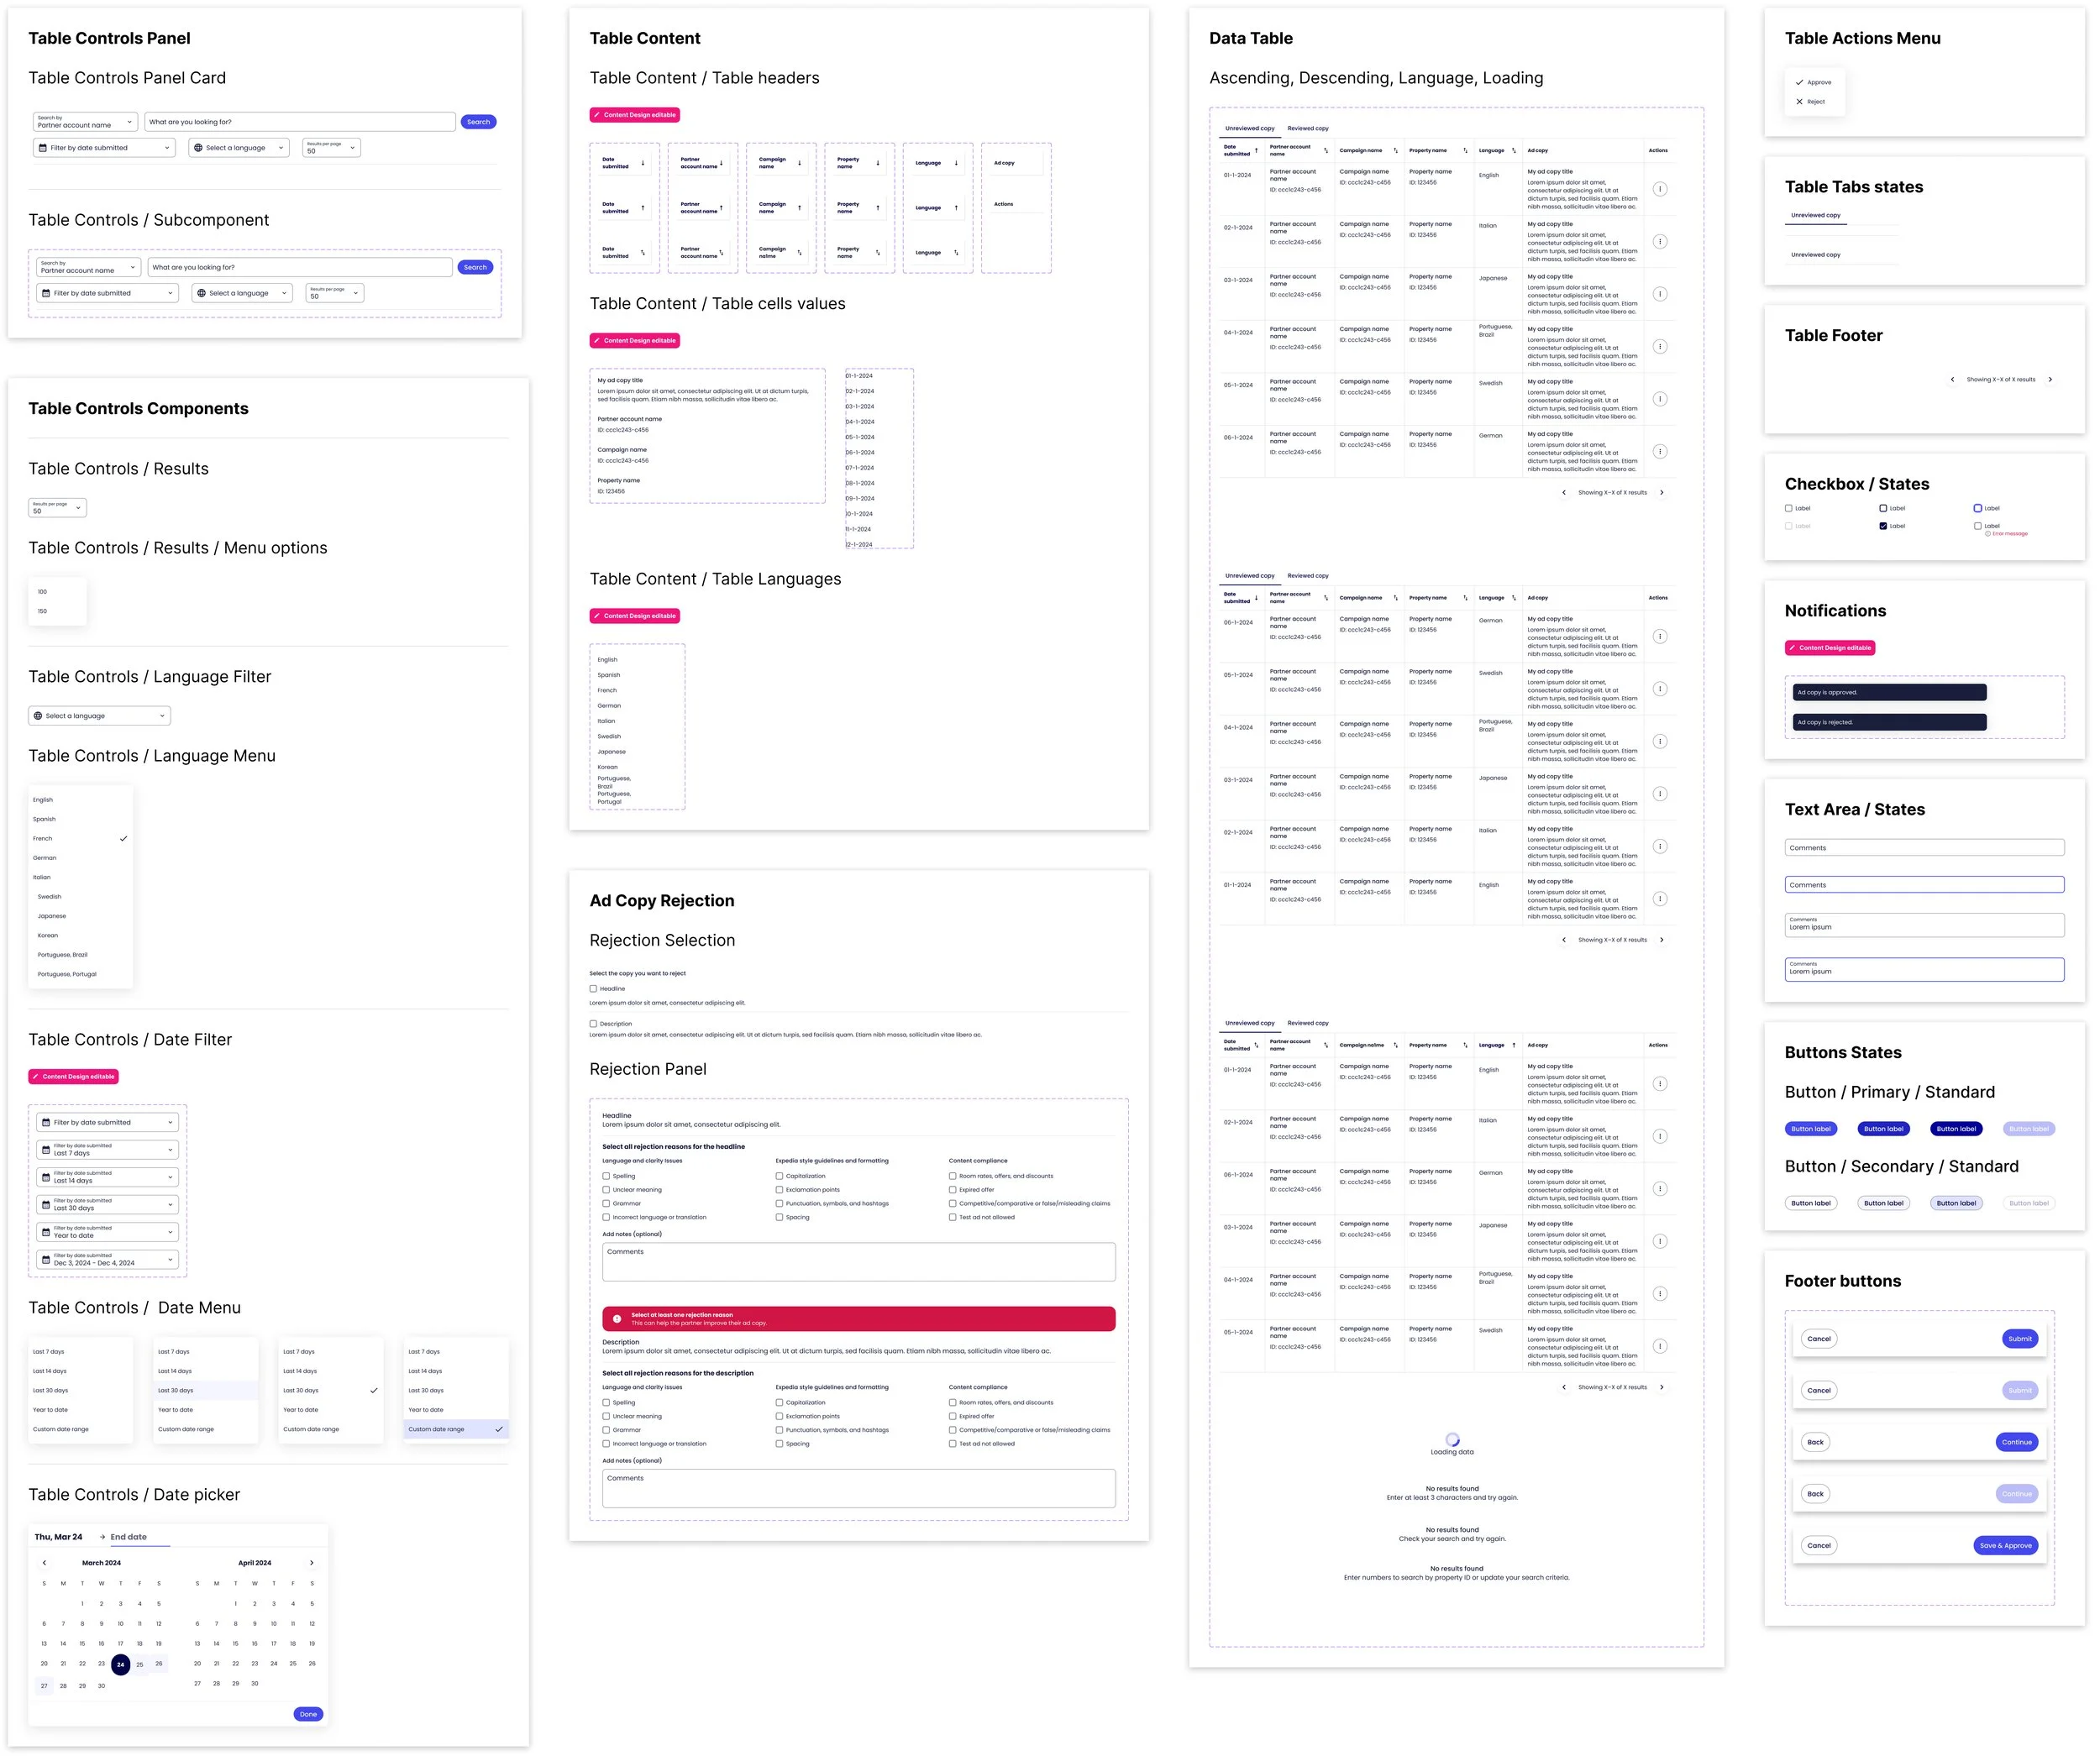Open actions menu for 01-1-2024 in topmost data table
The image size is (2100, 1756).
coord(1660,189)
